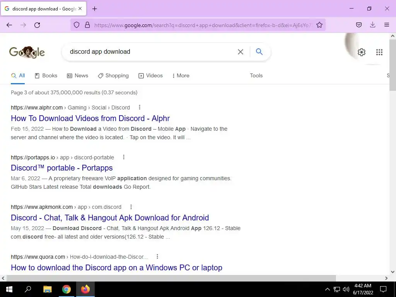396x297 pixels.
Task: Open the Windows Start menu
Action: (x=9, y=289)
